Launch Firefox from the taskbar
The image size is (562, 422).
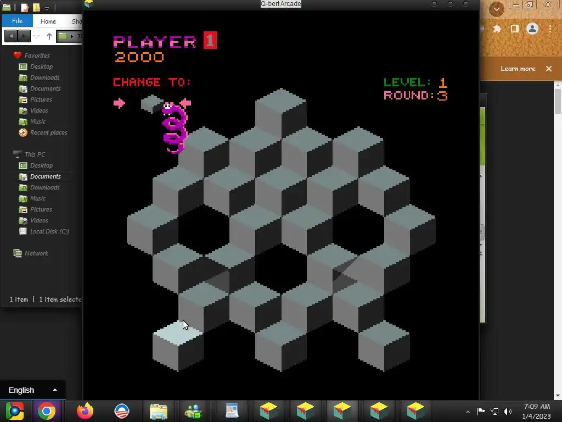[85, 411]
